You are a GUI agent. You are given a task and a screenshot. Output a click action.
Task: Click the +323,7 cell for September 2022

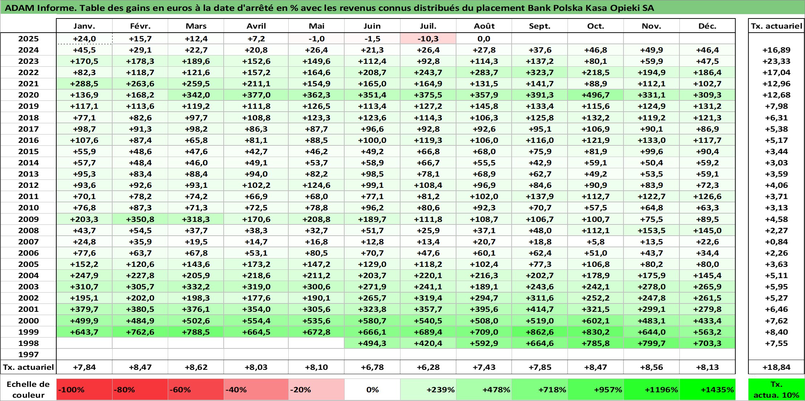pyautogui.click(x=540, y=72)
